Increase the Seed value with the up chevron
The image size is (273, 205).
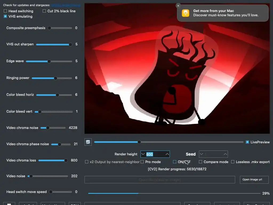click(225, 154)
